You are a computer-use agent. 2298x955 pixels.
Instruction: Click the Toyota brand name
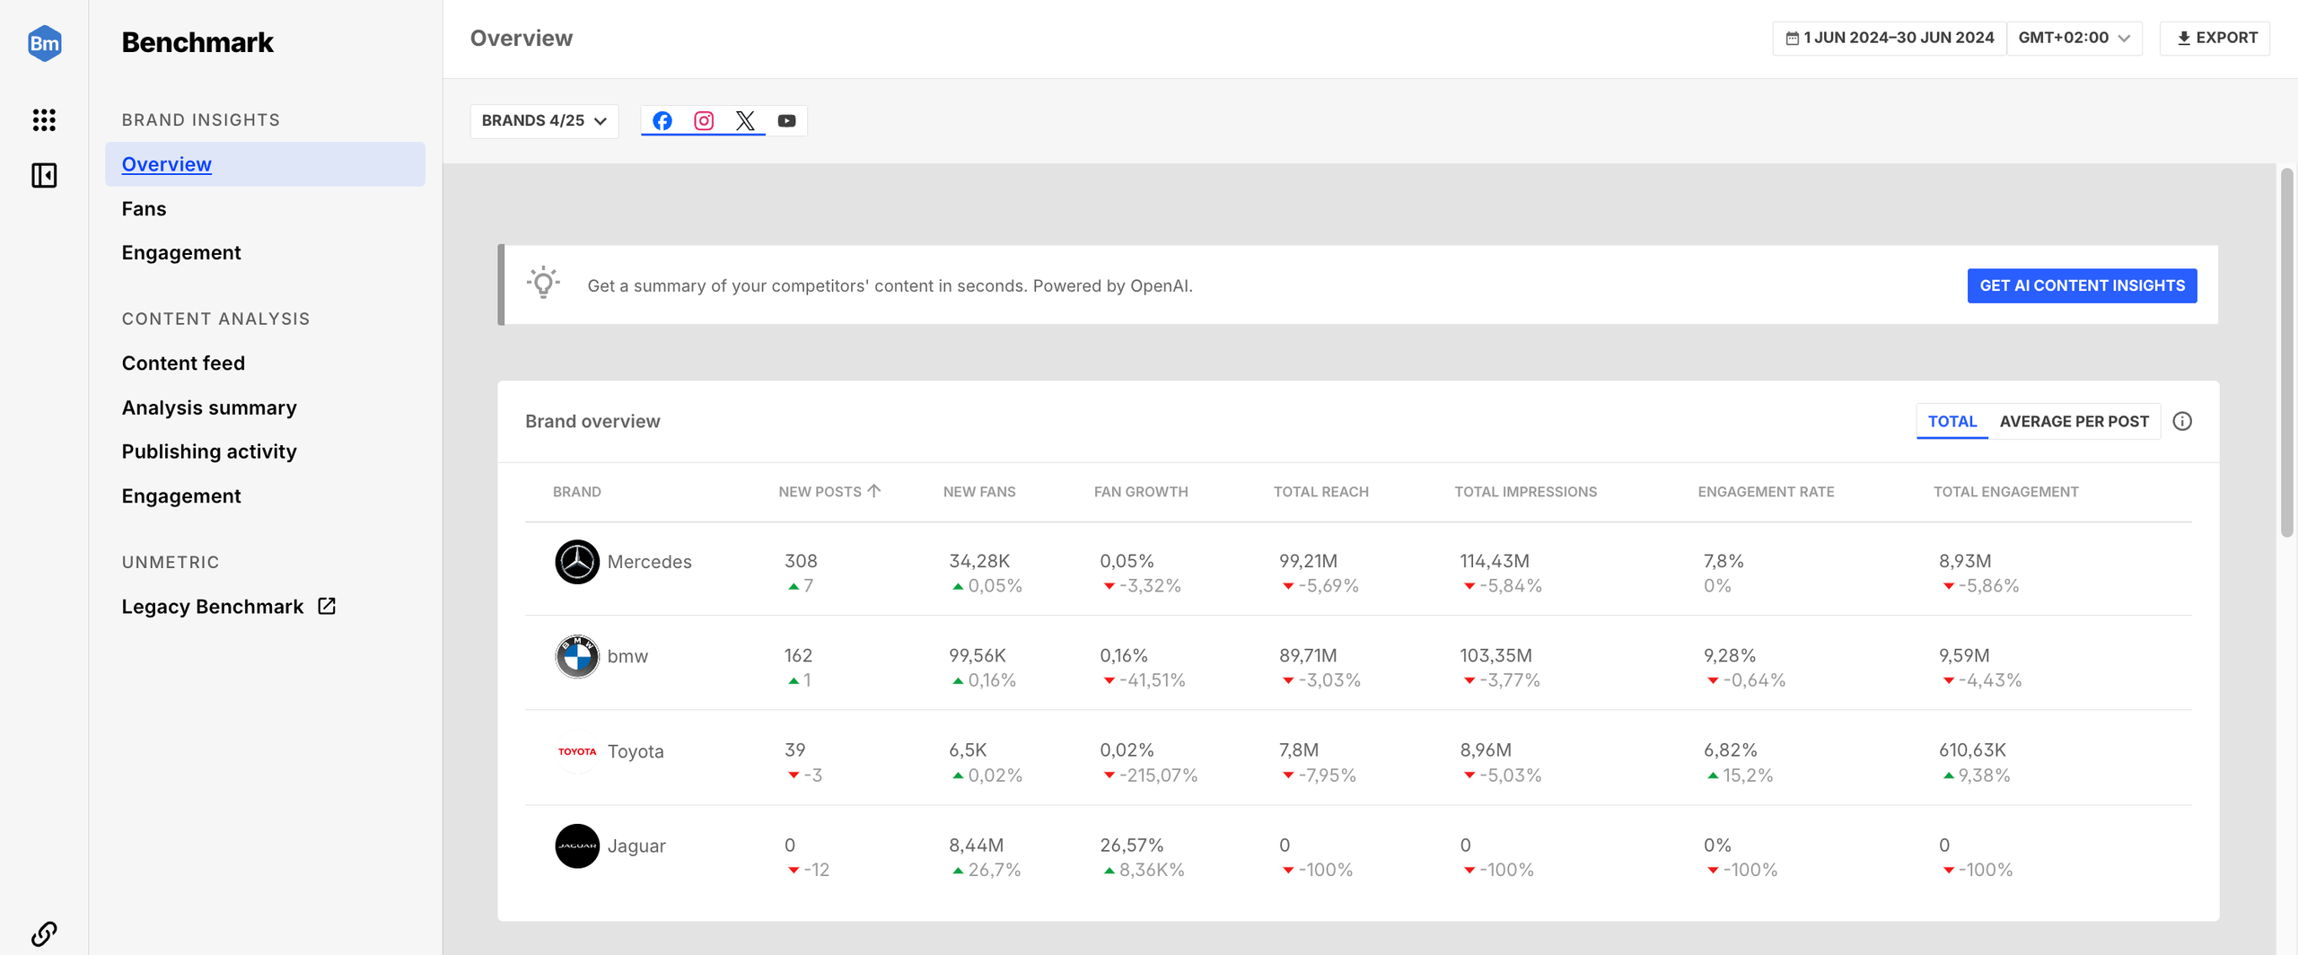pos(636,751)
